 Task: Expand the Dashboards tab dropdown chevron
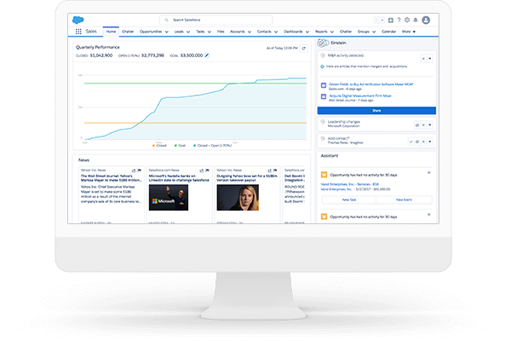pos(307,32)
